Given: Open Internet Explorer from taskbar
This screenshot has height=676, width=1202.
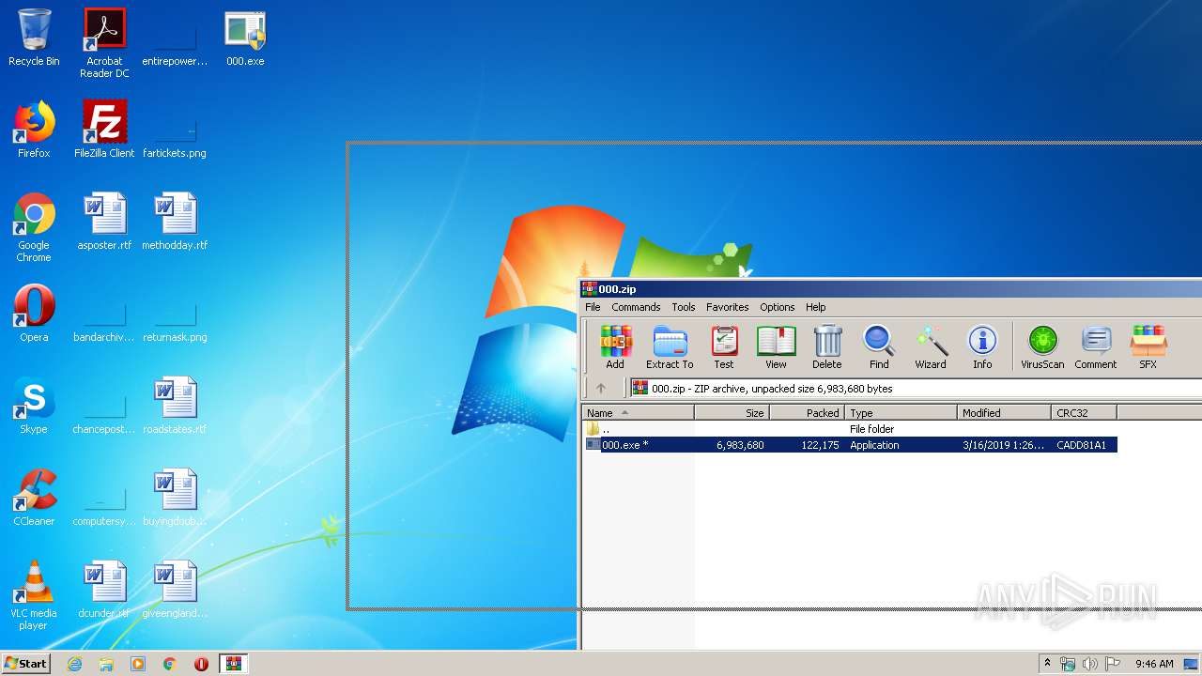Looking at the screenshot, I should pos(75,664).
